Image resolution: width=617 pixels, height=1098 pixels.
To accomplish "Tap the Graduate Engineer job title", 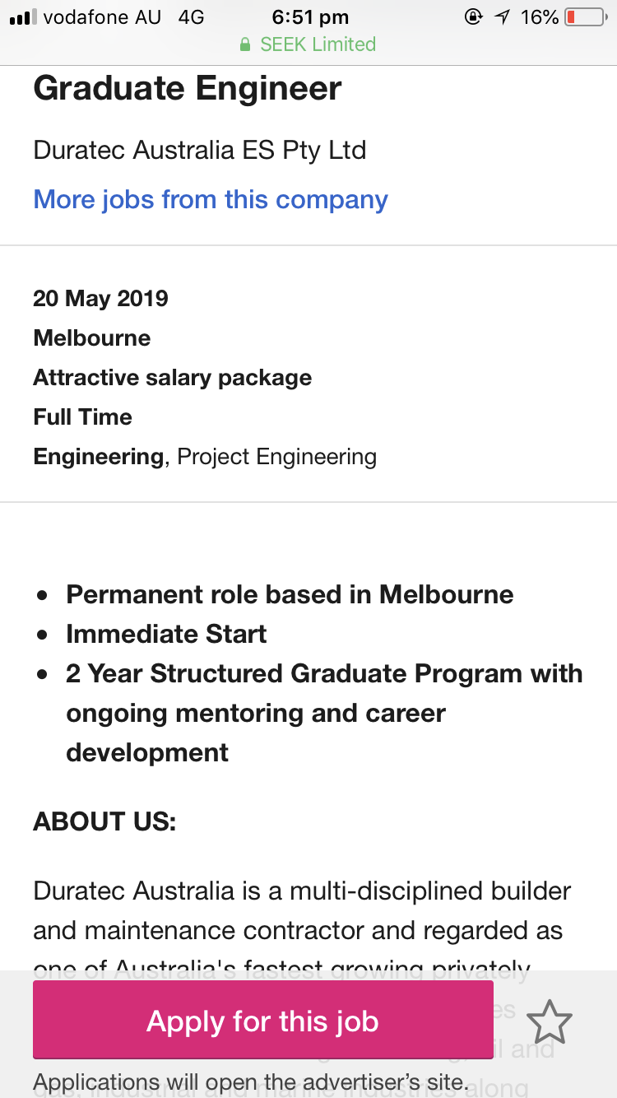I will point(188,89).
